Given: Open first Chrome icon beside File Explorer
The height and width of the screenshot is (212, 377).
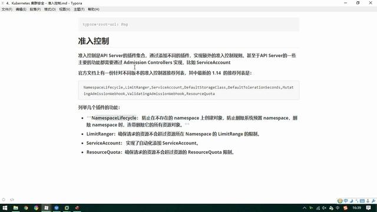Looking at the screenshot, I should coord(26,208).
